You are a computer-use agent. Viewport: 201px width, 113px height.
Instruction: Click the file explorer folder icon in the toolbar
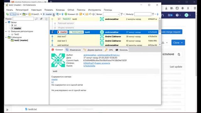click(x=87, y=14)
